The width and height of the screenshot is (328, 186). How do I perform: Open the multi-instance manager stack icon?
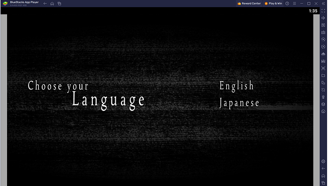click(323, 104)
